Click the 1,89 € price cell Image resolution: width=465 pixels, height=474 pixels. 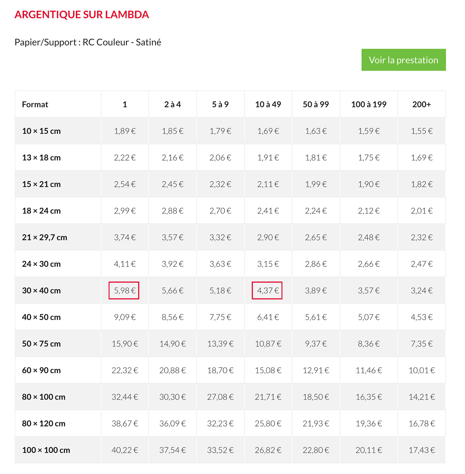[125, 131]
